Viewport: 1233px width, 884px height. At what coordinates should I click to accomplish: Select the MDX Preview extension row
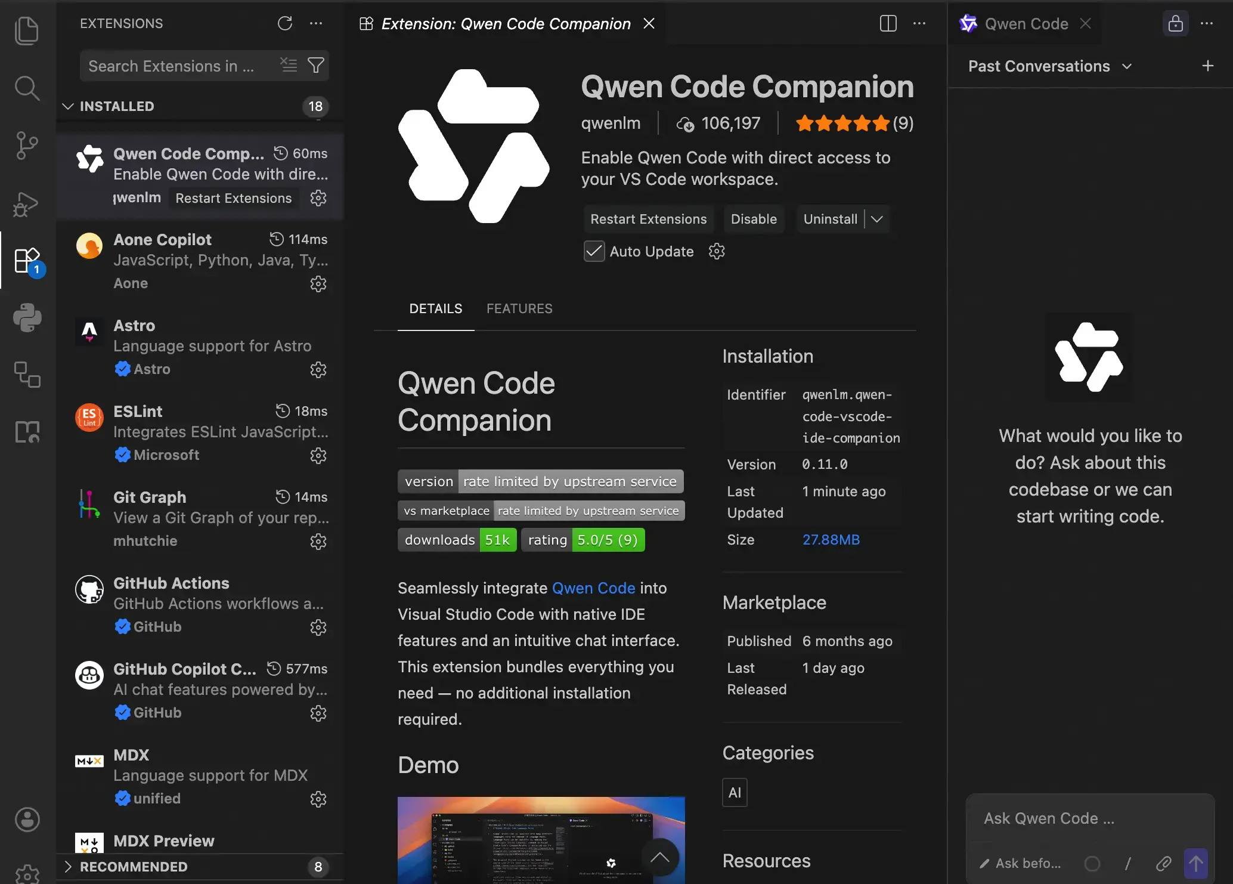click(200, 841)
